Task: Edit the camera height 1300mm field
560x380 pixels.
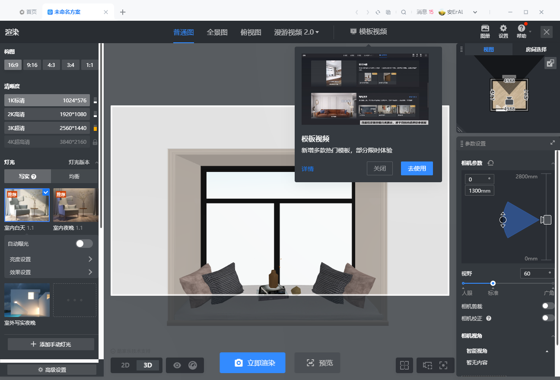Action: pyautogui.click(x=479, y=190)
